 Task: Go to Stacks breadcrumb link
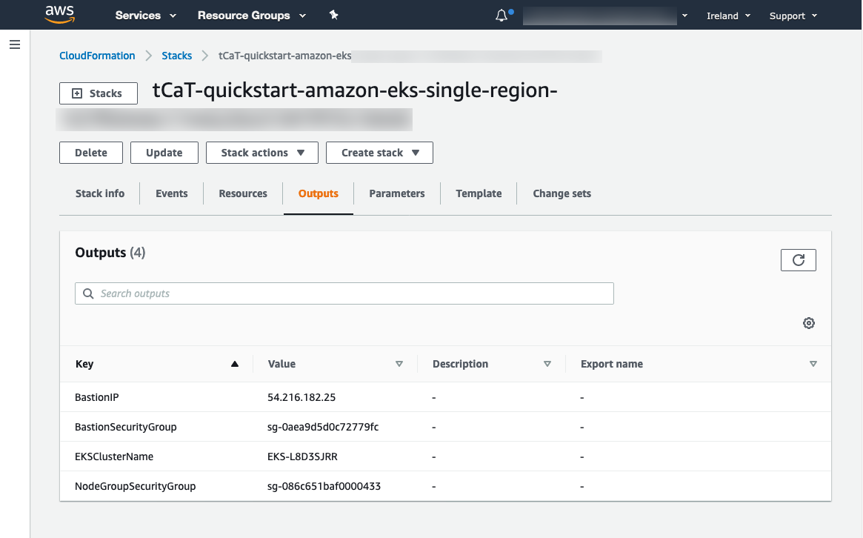(176, 56)
